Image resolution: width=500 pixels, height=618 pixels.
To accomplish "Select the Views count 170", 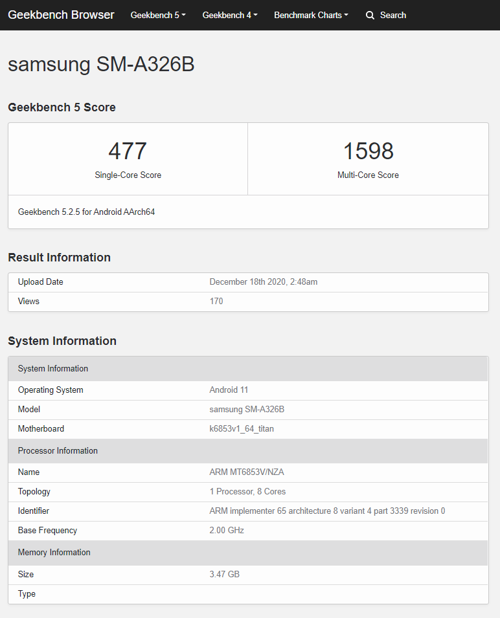I will (x=216, y=301).
